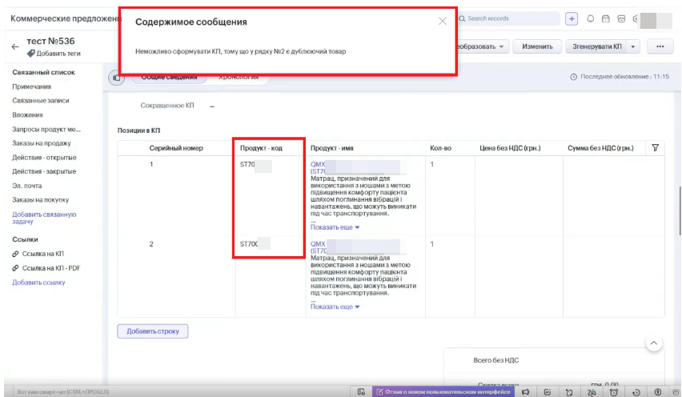
Task: Click the bottom bar icon right of megaphone
Action: click(x=548, y=391)
